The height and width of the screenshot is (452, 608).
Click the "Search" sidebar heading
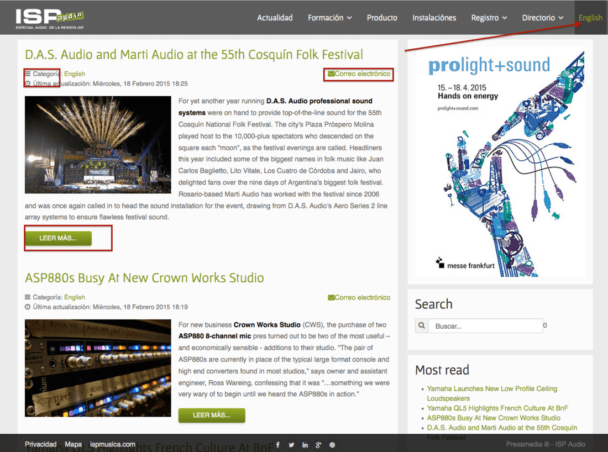click(433, 304)
